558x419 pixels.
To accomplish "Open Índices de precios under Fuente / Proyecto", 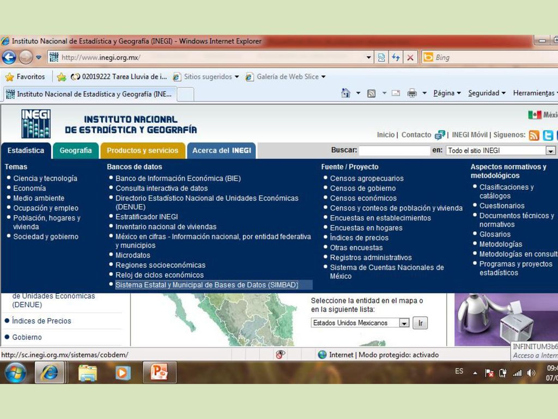I will 359,238.
